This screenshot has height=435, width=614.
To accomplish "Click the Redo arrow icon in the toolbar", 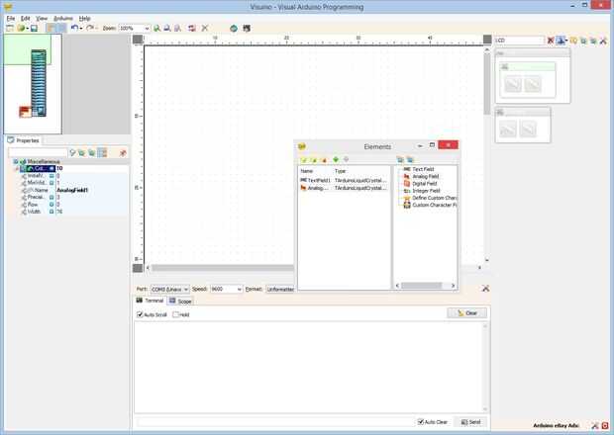I will click(90, 28).
